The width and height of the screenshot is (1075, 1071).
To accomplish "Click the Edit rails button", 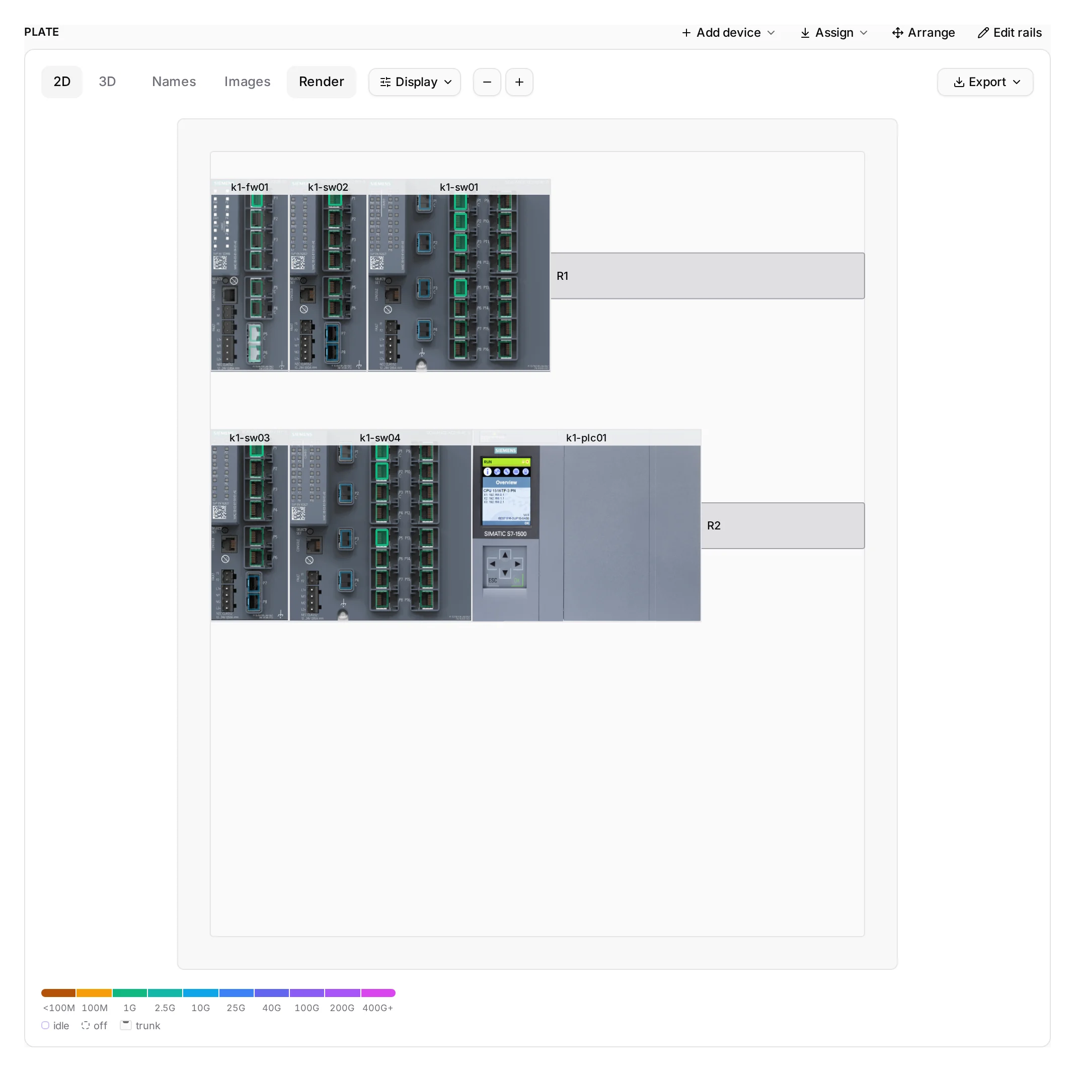I will (x=1010, y=33).
